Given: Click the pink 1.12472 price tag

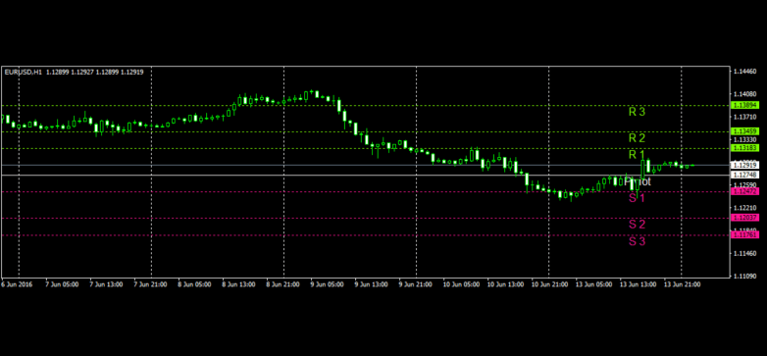Looking at the screenshot, I should pos(744,191).
